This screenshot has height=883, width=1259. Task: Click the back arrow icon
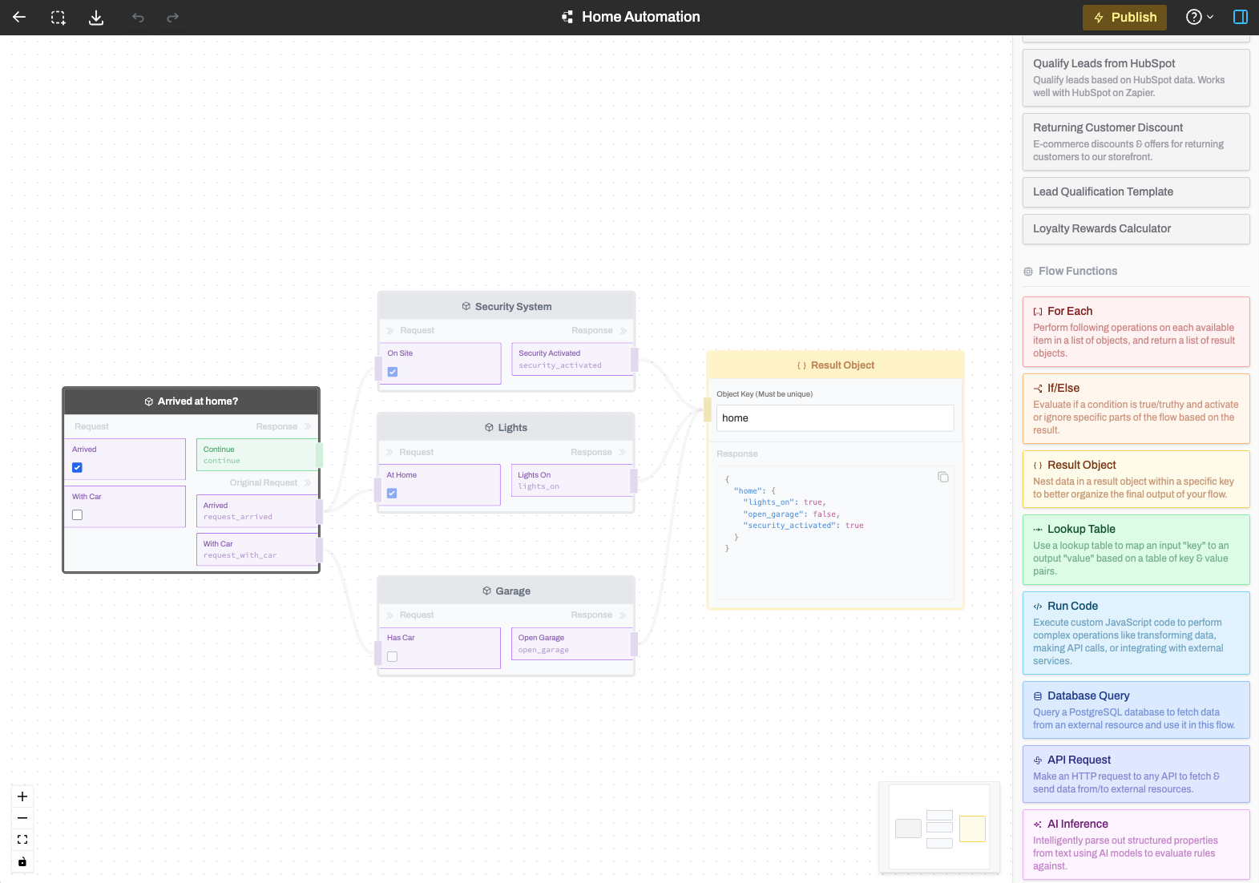(x=19, y=17)
